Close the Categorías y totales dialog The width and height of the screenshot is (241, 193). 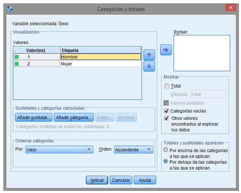pyautogui.click(x=231, y=8)
